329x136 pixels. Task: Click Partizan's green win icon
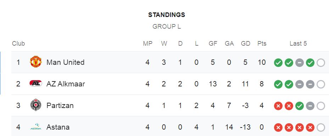[300, 106]
